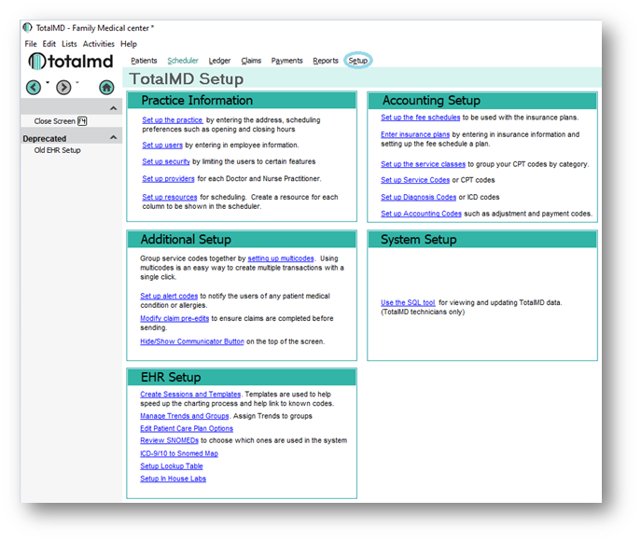641x542 pixels.
Task: Open the Activities menu
Action: (99, 44)
